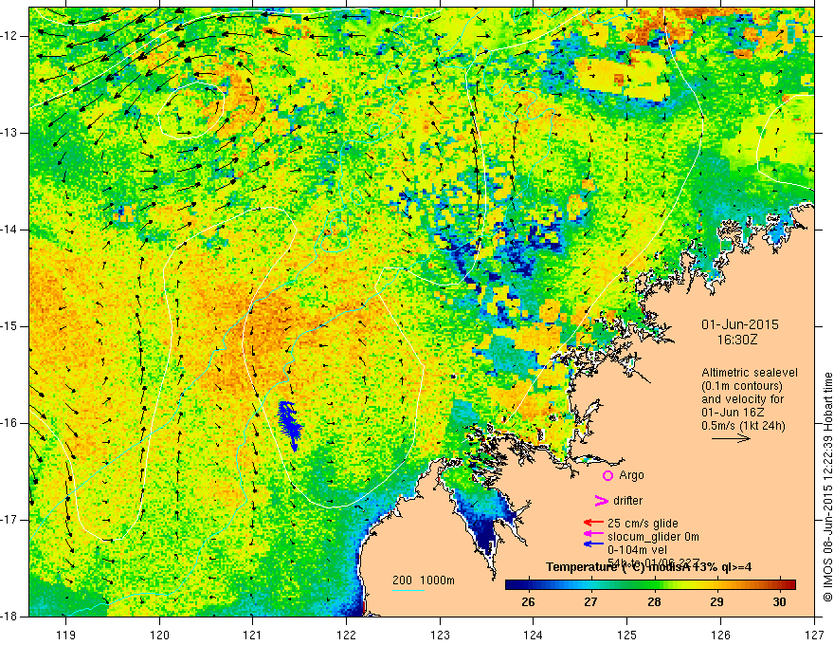The height and width of the screenshot is (645, 834).
Task: Click the color bar tick label '27'
Action: coord(590,602)
